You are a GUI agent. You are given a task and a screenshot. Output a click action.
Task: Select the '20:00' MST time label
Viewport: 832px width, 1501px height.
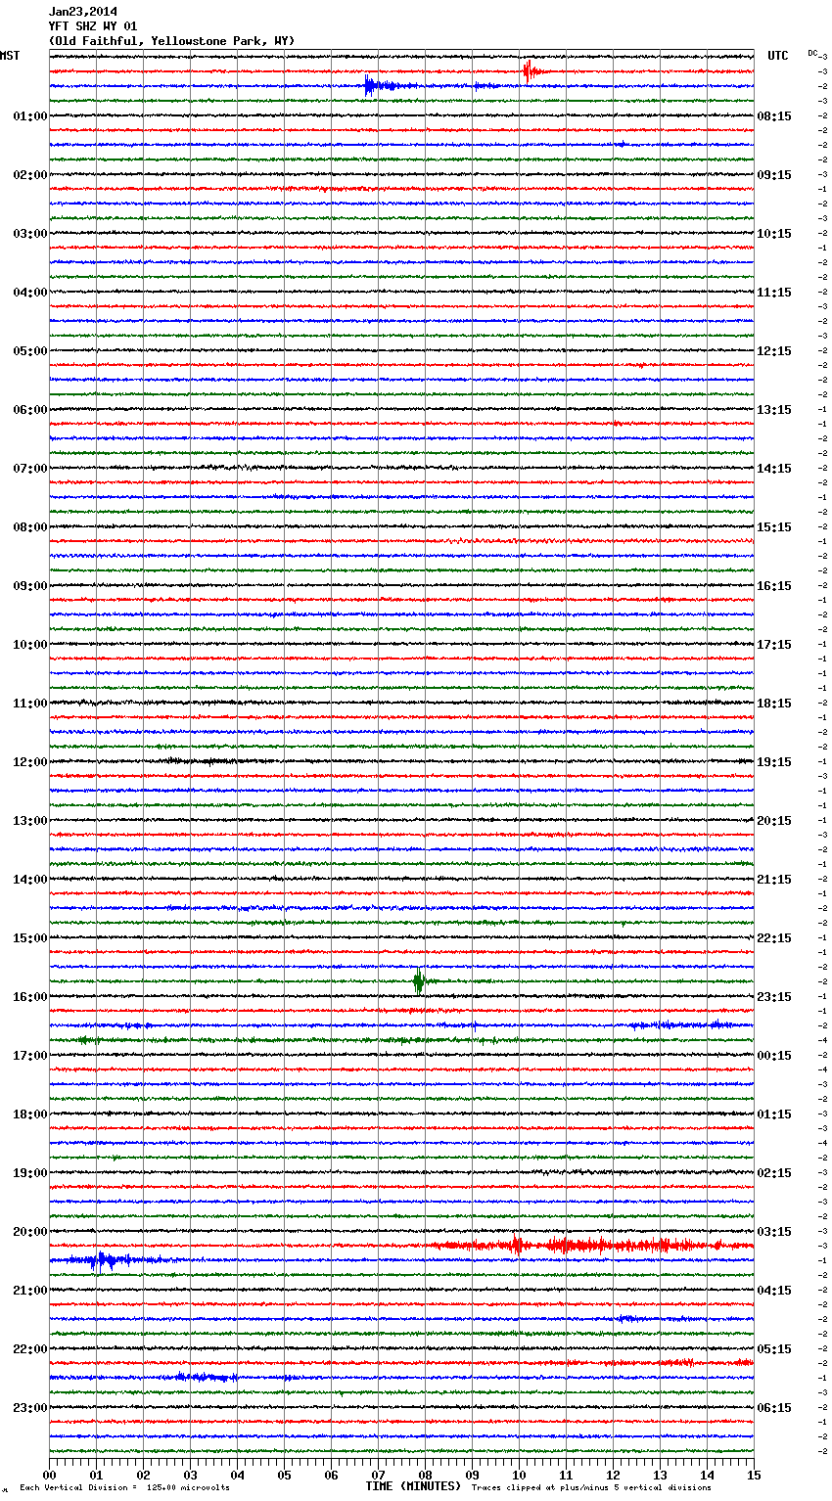pos(30,1232)
